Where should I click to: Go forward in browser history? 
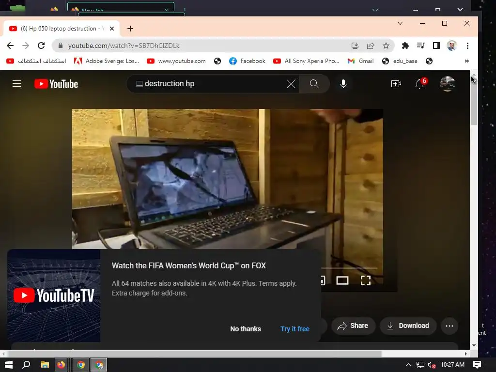coord(26,46)
